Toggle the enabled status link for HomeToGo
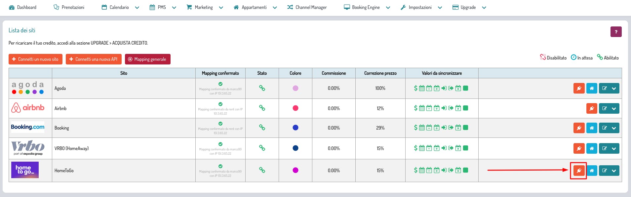The height and width of the screenshot is (197, 631). pyautogui.click(x=262, y=170)
